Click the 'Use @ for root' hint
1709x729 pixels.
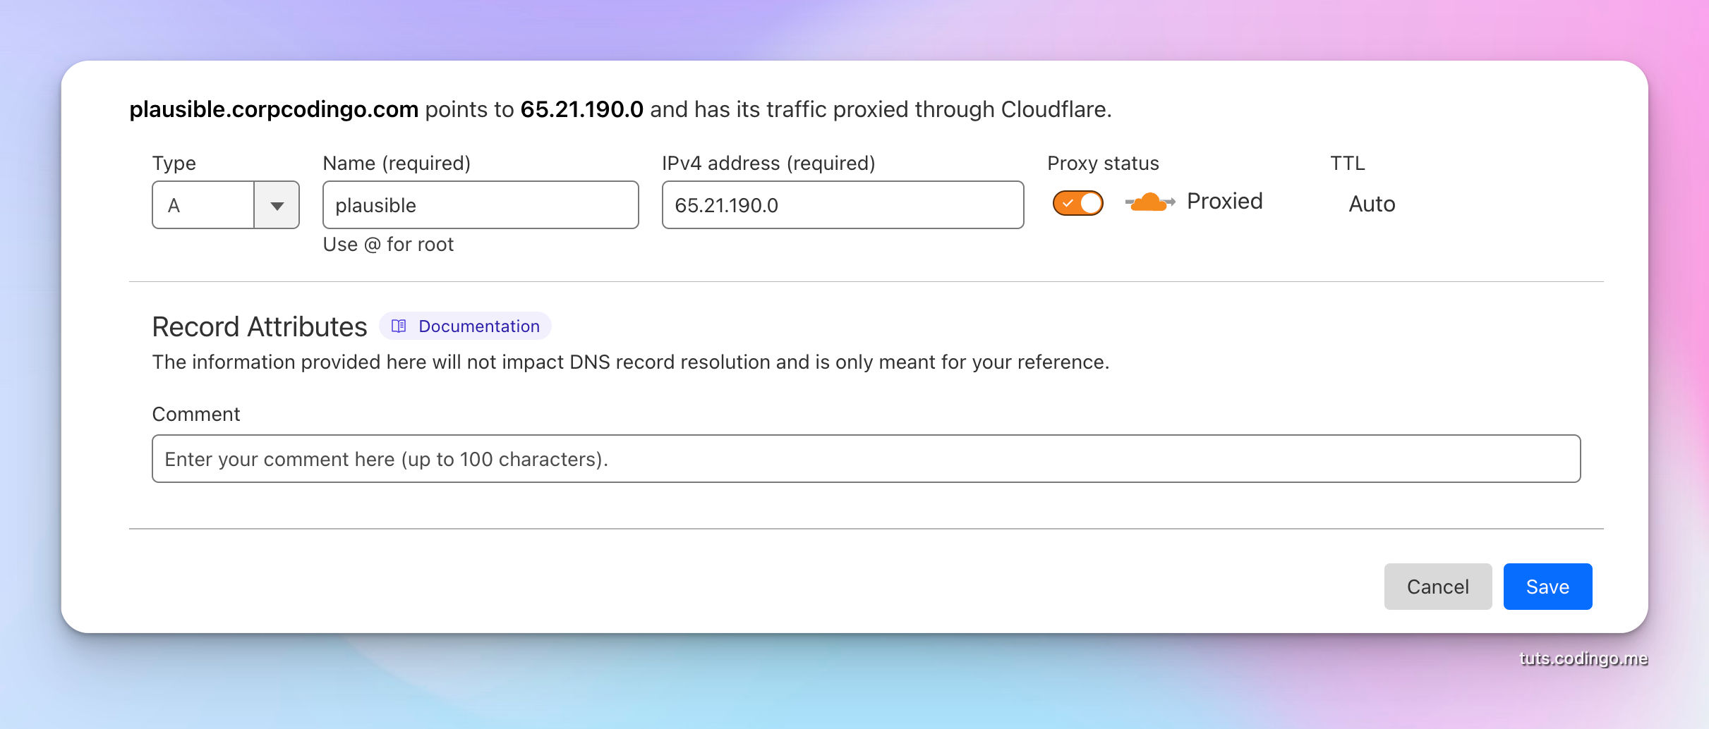(388, 245)
